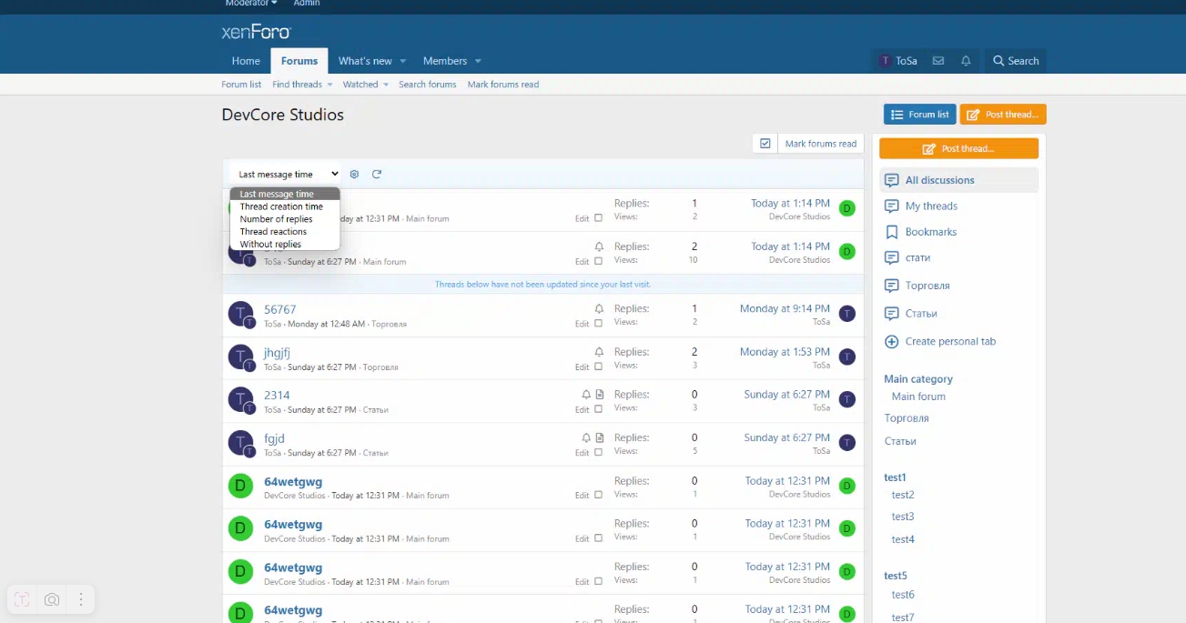This screenshot has width=1186, height=623.
Task: Tick the checkbox for thread 56767
Action: (598, 324)
